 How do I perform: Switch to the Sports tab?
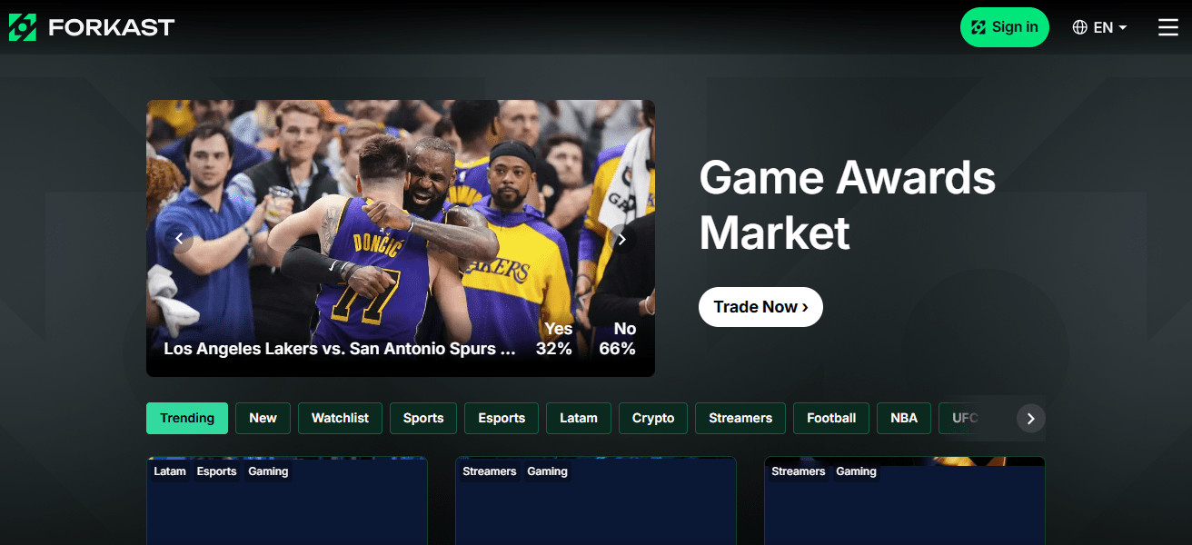(423, 418)
